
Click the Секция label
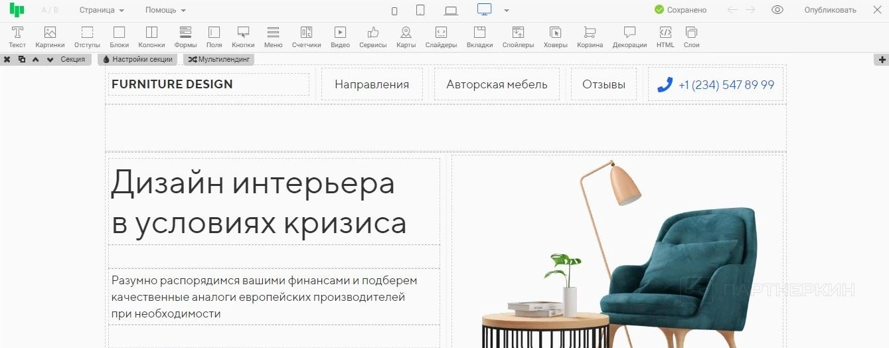click(x=72, y=59)
